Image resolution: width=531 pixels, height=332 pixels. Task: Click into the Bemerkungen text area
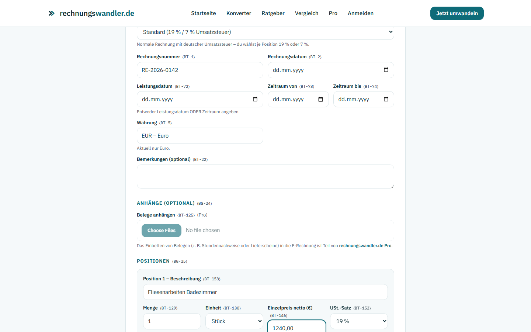tap(265, 177)
